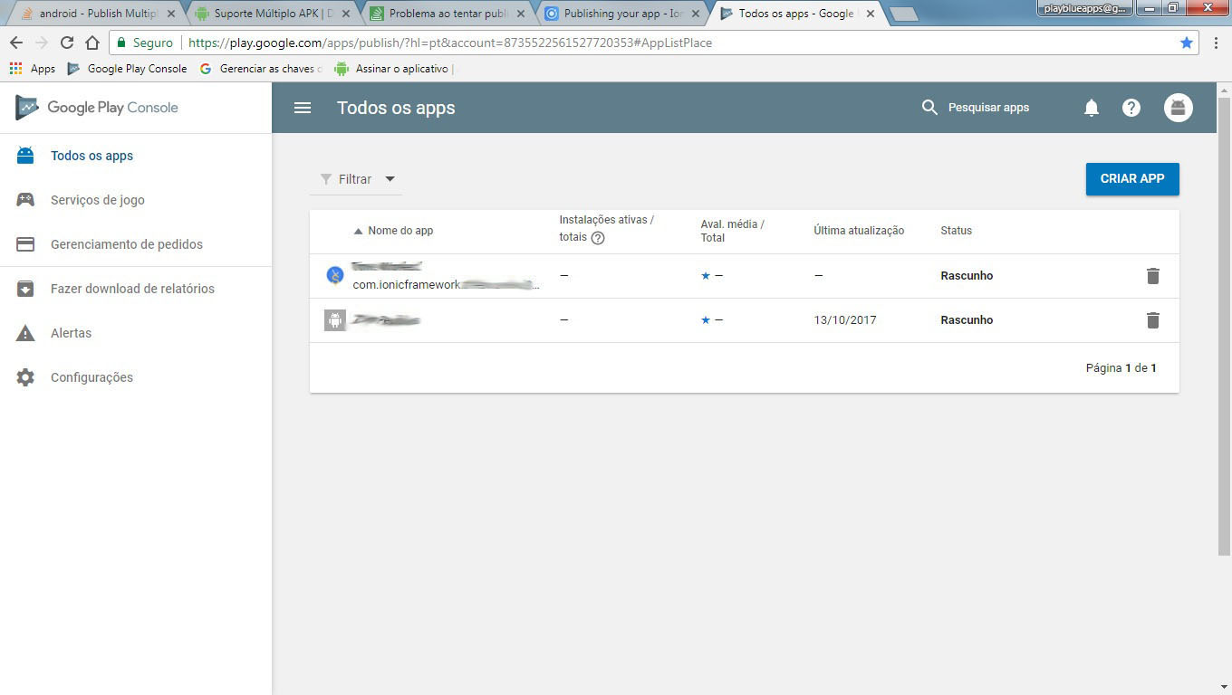Click Rascunho status of com.ionicframework app
Viewport: 1232px width, 695px height.
(x=967, y=276)
